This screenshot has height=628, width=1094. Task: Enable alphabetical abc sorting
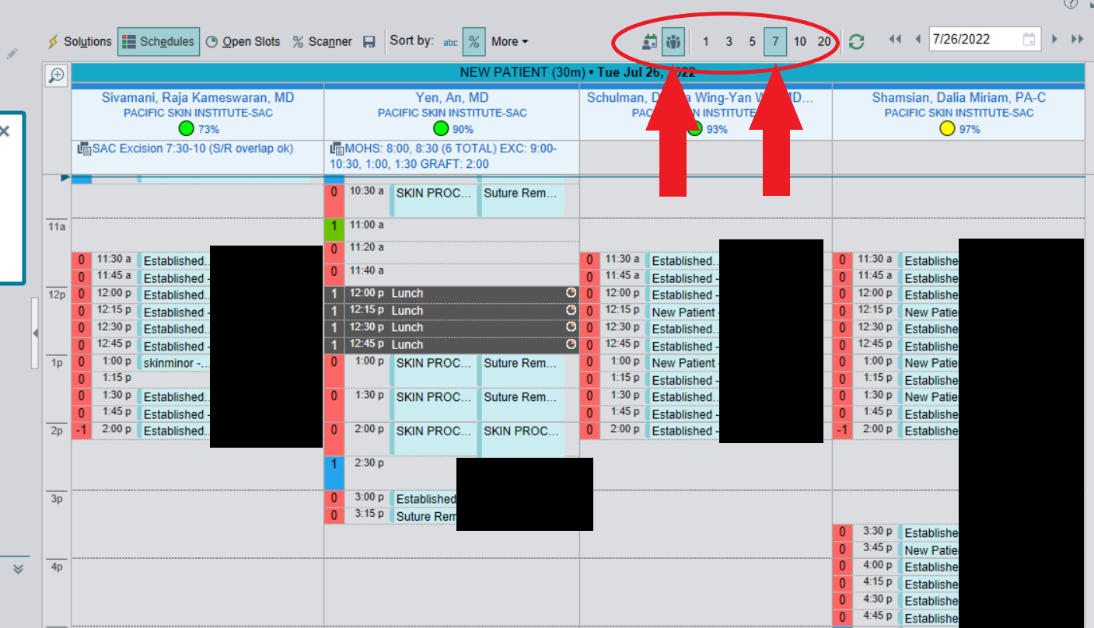(x=449, y=43)
